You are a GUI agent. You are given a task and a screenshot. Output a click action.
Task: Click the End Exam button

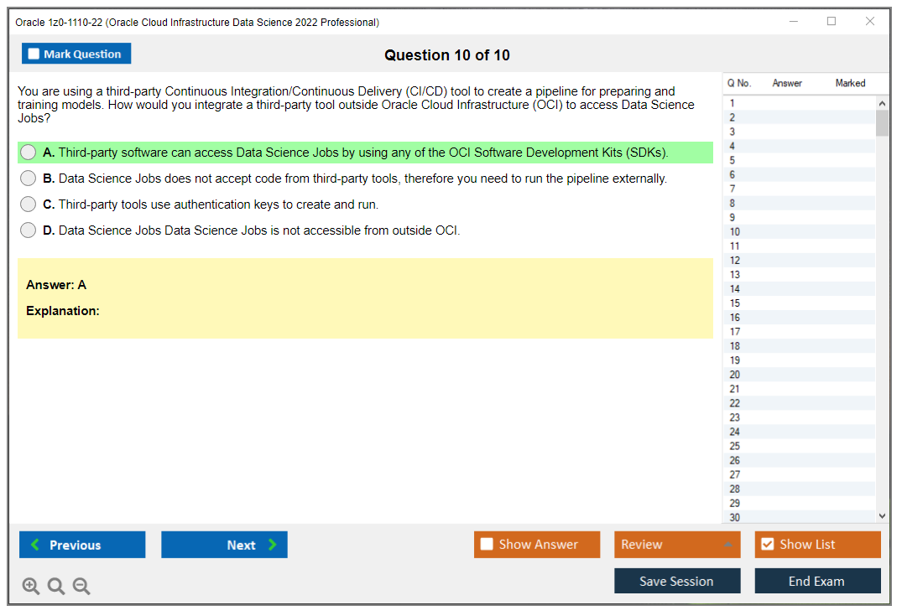click(817, 581)
